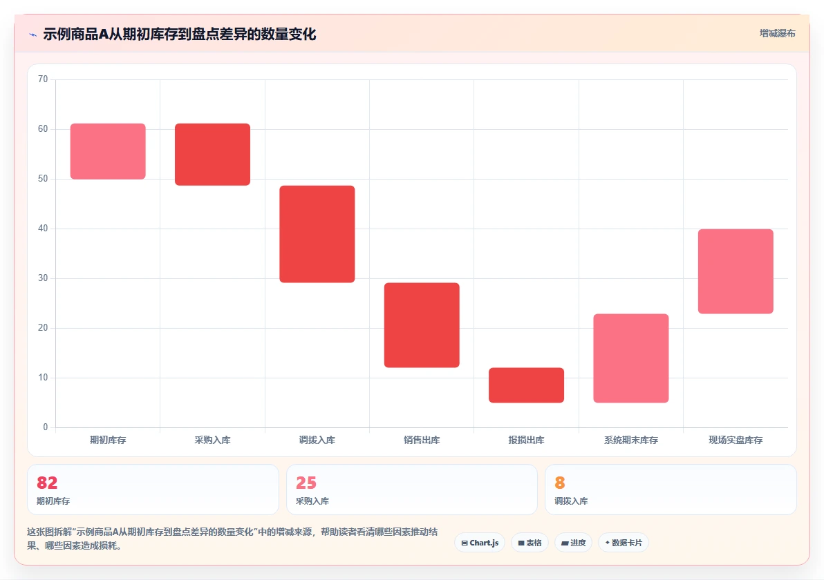The width and height of the screenshot is (824, 580).
Task: Click the x-axis label 调拨入库
Action: (317, 440)
